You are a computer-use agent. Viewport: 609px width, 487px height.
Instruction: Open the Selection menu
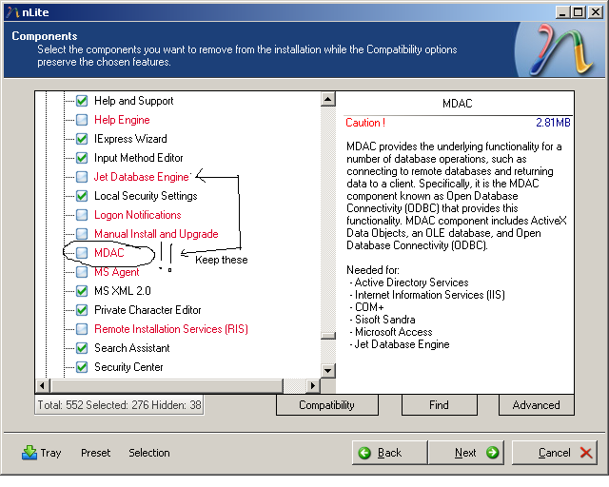point(149,453)
